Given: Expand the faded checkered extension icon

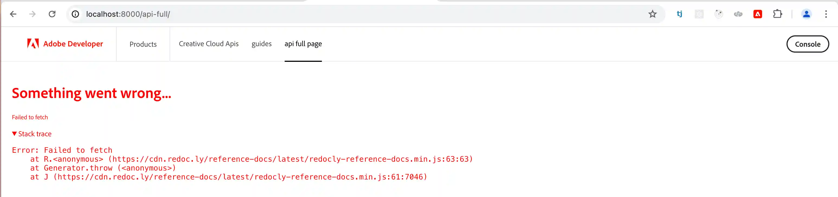Looking at the screenshot, I should click(699, 14).
